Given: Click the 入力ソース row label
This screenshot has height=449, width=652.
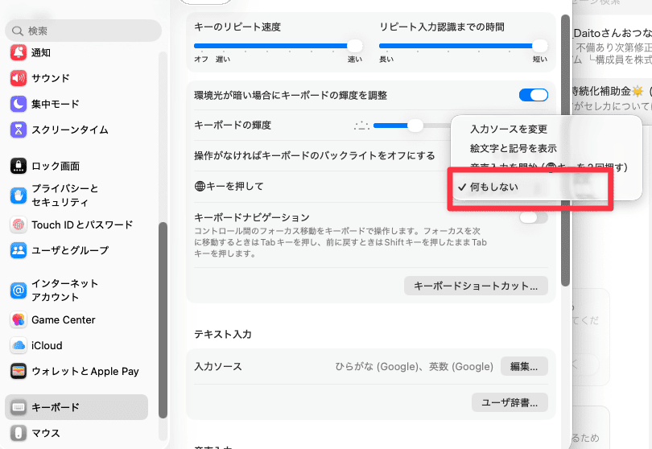Looking at the screenshot, I should pos(218,367).
